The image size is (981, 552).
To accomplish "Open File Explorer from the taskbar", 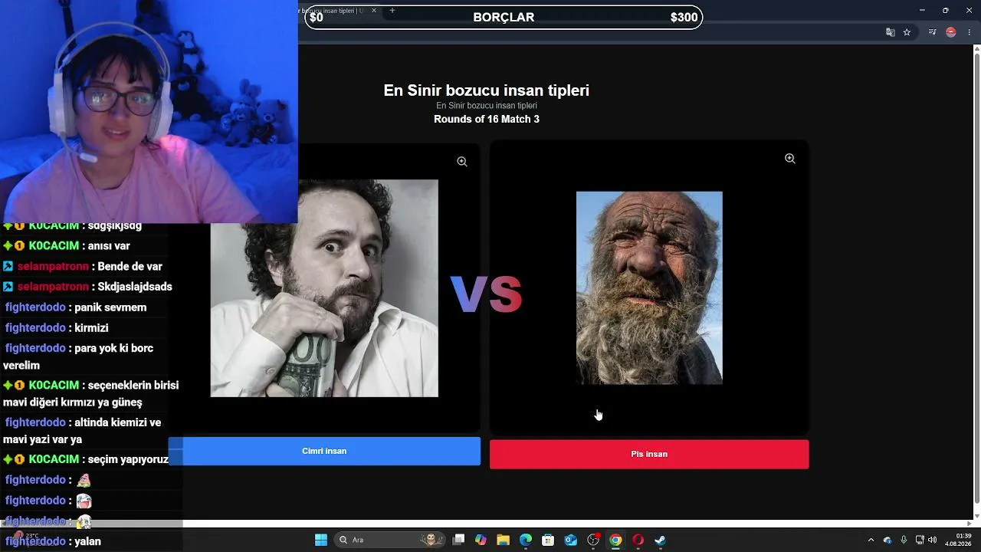I will pyautogui.click(x=503, y=540).
